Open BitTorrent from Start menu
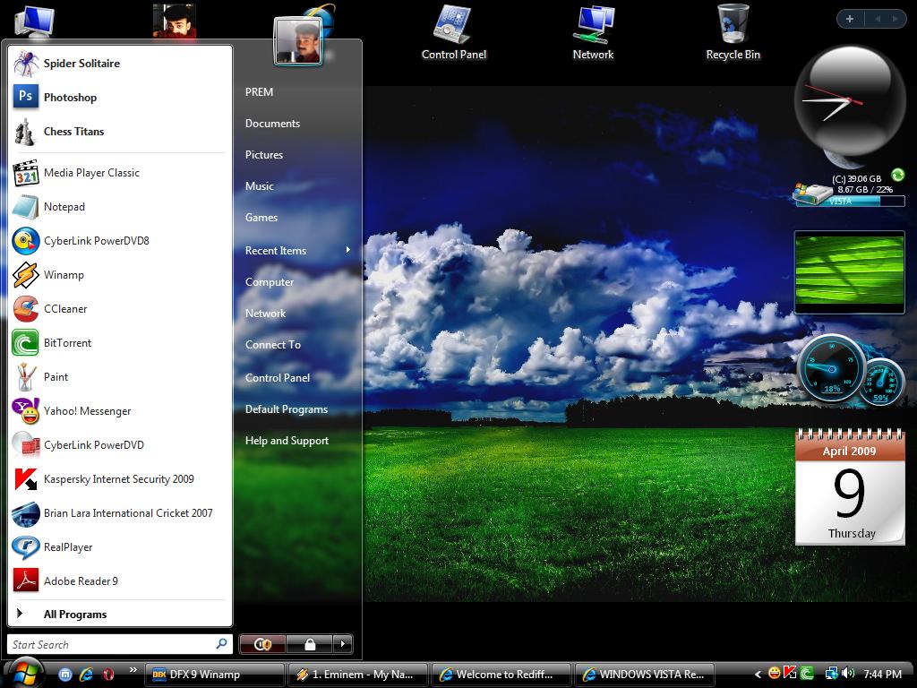 click(120, 343)
